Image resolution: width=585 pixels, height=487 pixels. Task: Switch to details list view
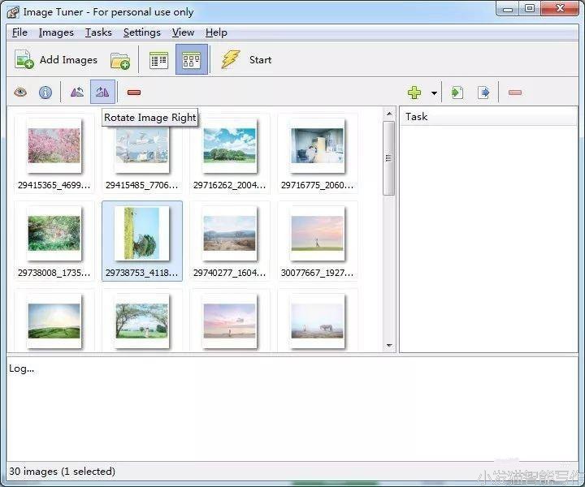pos(158,60)
